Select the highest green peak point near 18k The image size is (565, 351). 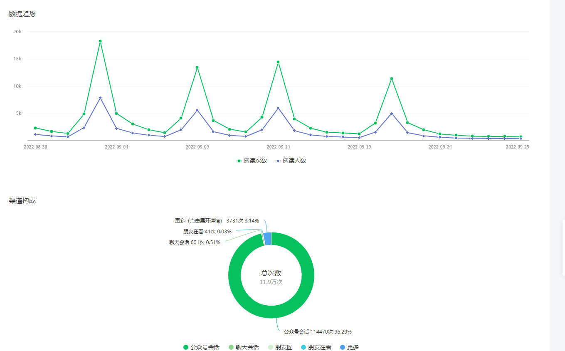click(x=100, y=41)
